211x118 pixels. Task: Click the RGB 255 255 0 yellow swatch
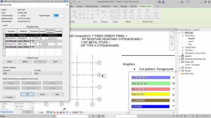151,94
